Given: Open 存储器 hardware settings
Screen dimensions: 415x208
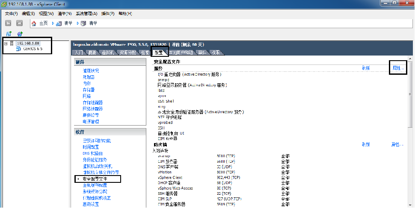Looking at the screenshot, I should [x=89, y=90].
